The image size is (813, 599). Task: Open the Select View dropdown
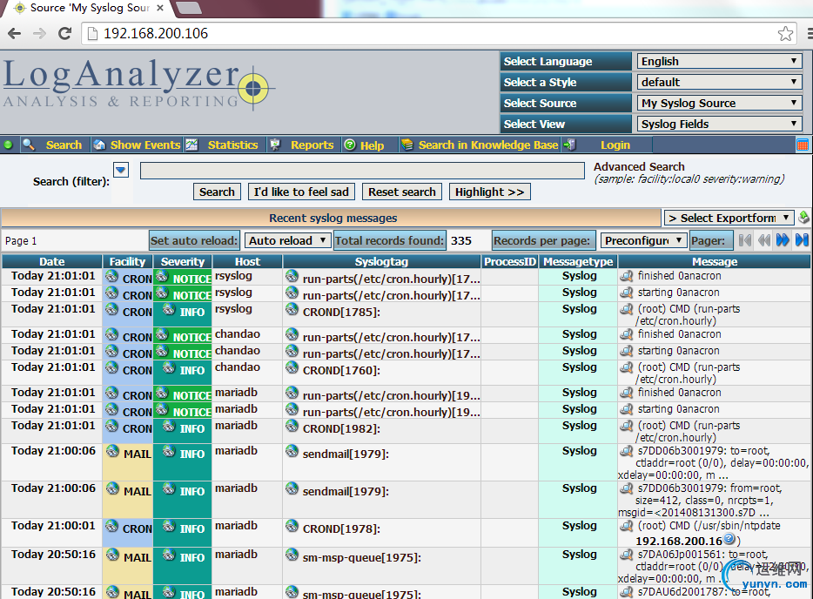coord(719,124)
